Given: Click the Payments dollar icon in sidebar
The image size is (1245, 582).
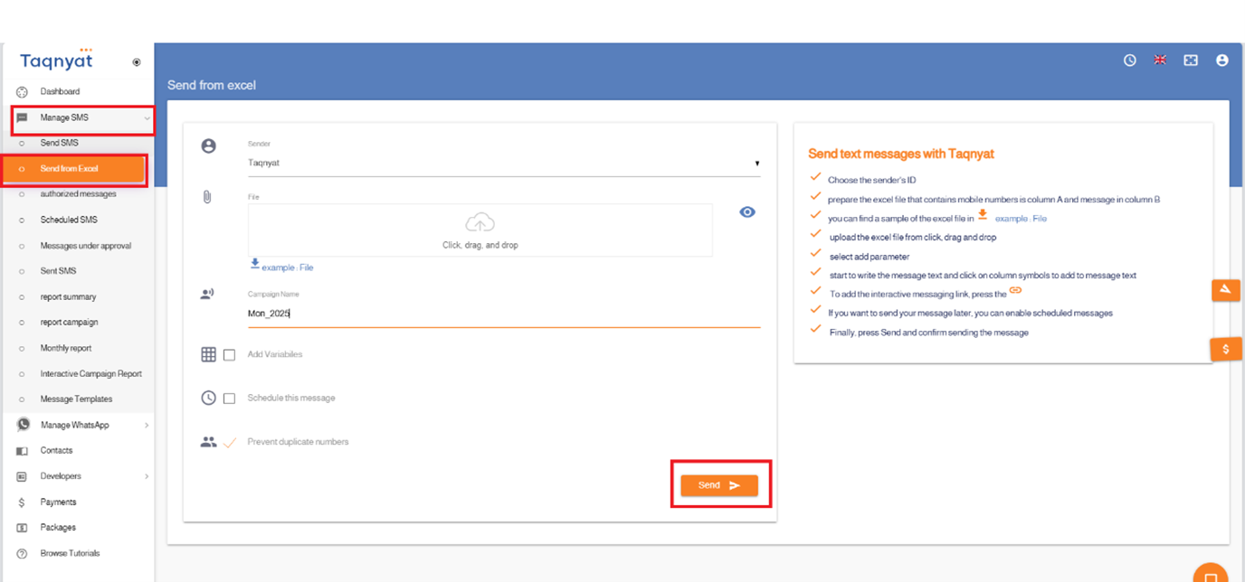Looking at the screenshot, I should [x=23, y=502].
